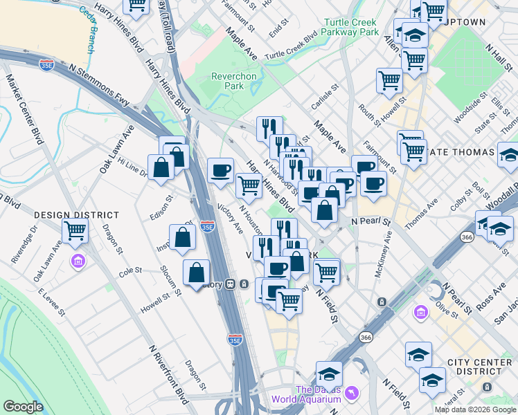
Task: Click the Map data ©2026 Google attribution
Action: (x=475, y=410)
